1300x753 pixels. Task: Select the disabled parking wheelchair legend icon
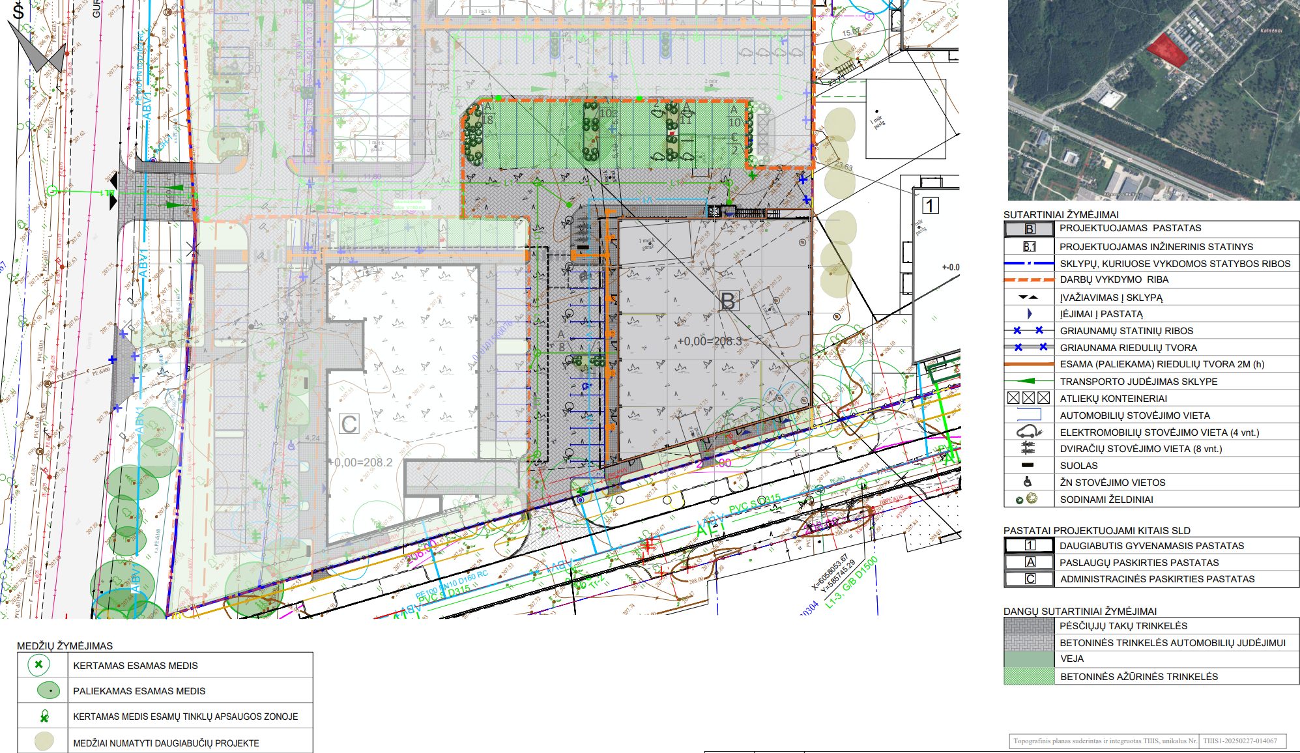coord(1028,482)
